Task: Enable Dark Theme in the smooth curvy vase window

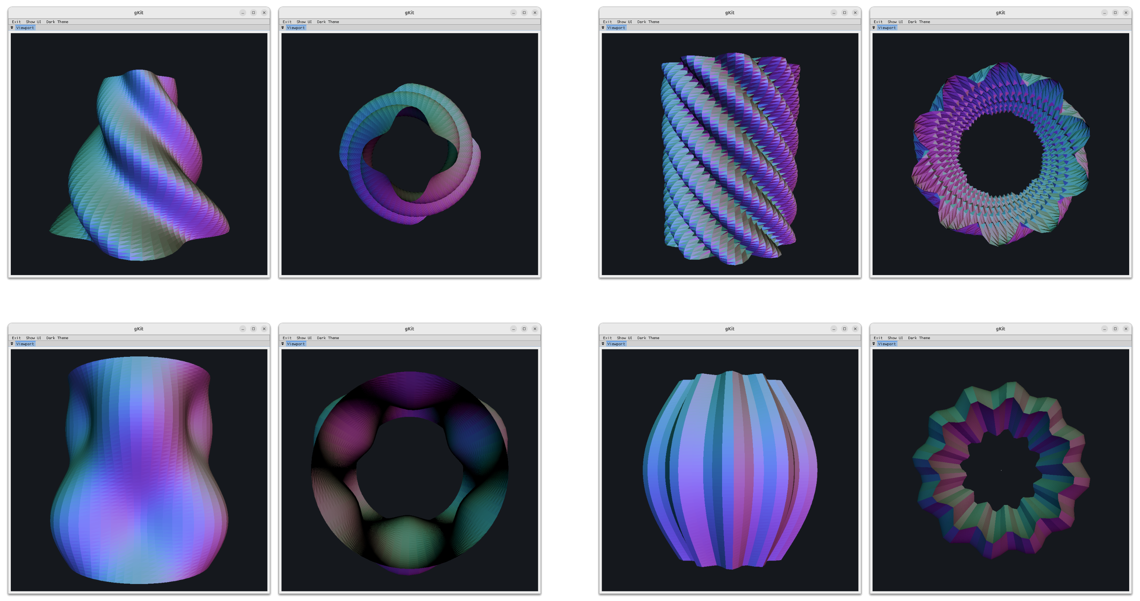Action: (x=57, y=338)
